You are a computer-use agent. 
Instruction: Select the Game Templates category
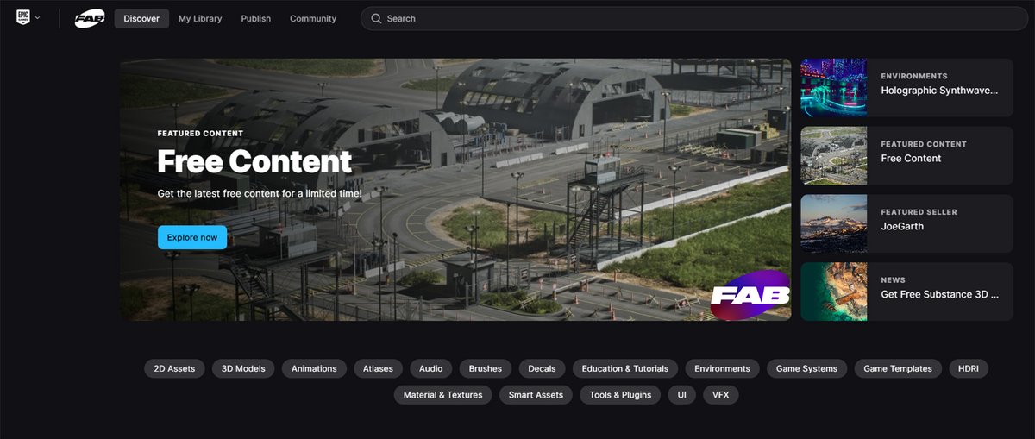898,368
